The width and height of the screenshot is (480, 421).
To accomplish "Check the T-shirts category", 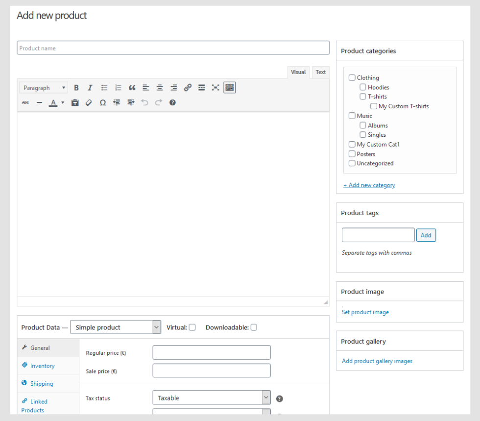I will [x=363, y=97].
